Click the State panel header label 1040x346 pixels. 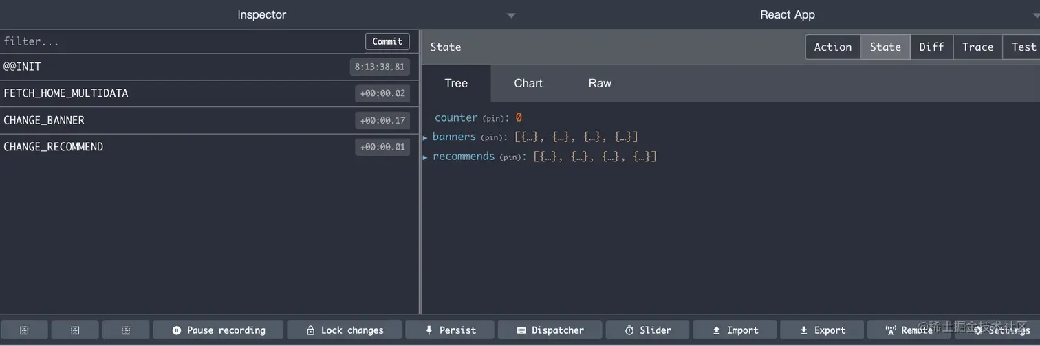446,47
